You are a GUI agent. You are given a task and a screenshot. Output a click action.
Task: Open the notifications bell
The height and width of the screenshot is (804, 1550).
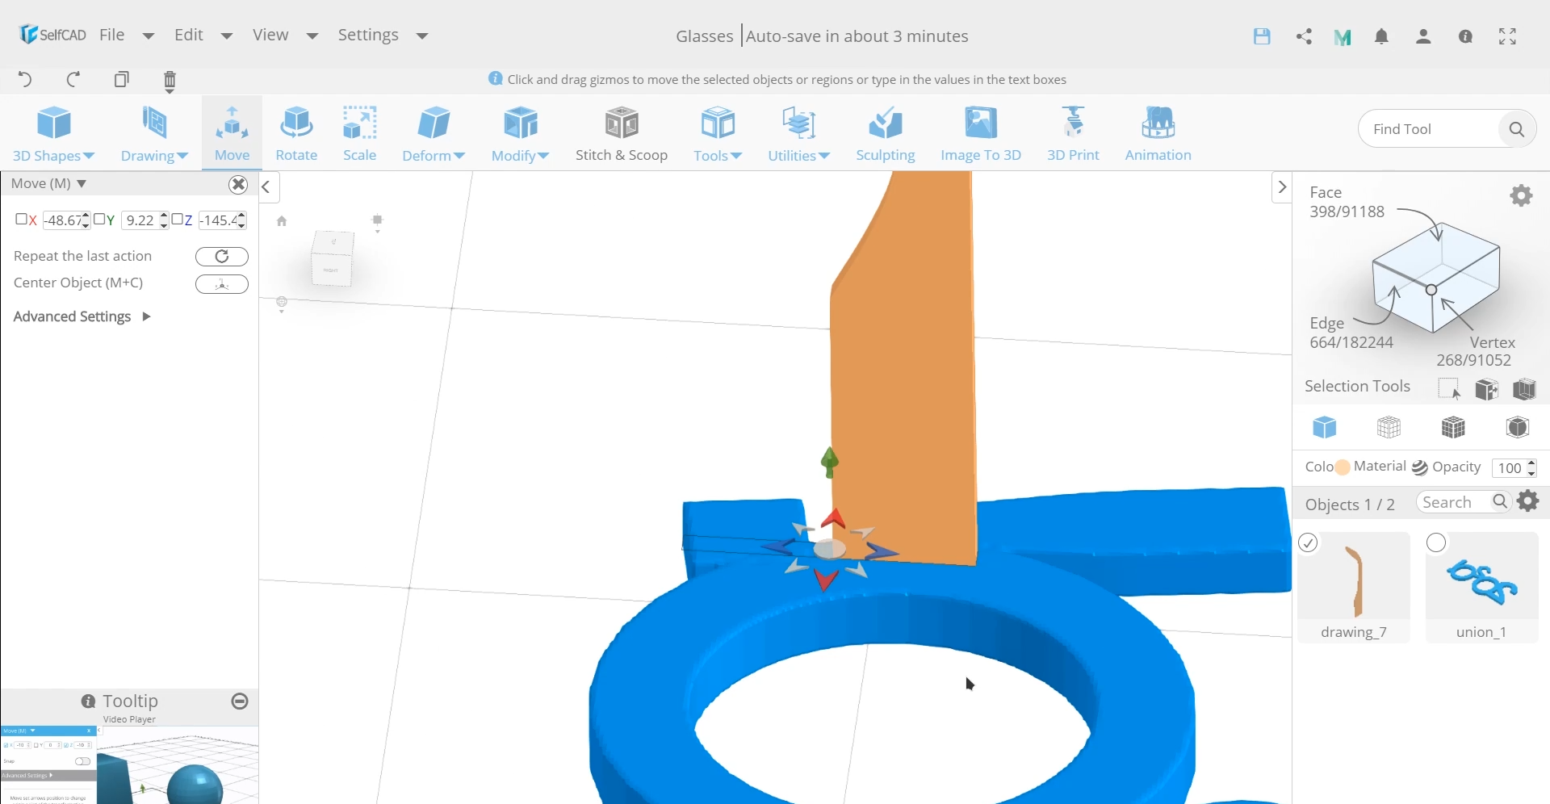(x=1381, y=36)
